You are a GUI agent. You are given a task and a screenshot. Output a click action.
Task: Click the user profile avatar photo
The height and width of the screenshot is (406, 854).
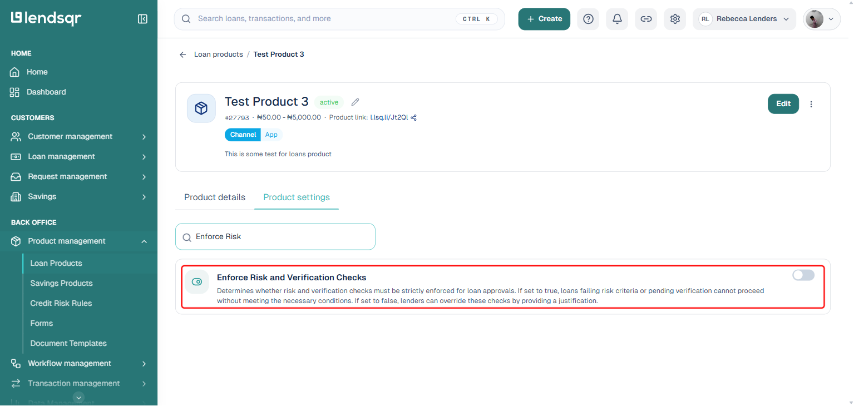tap(814, 19)
